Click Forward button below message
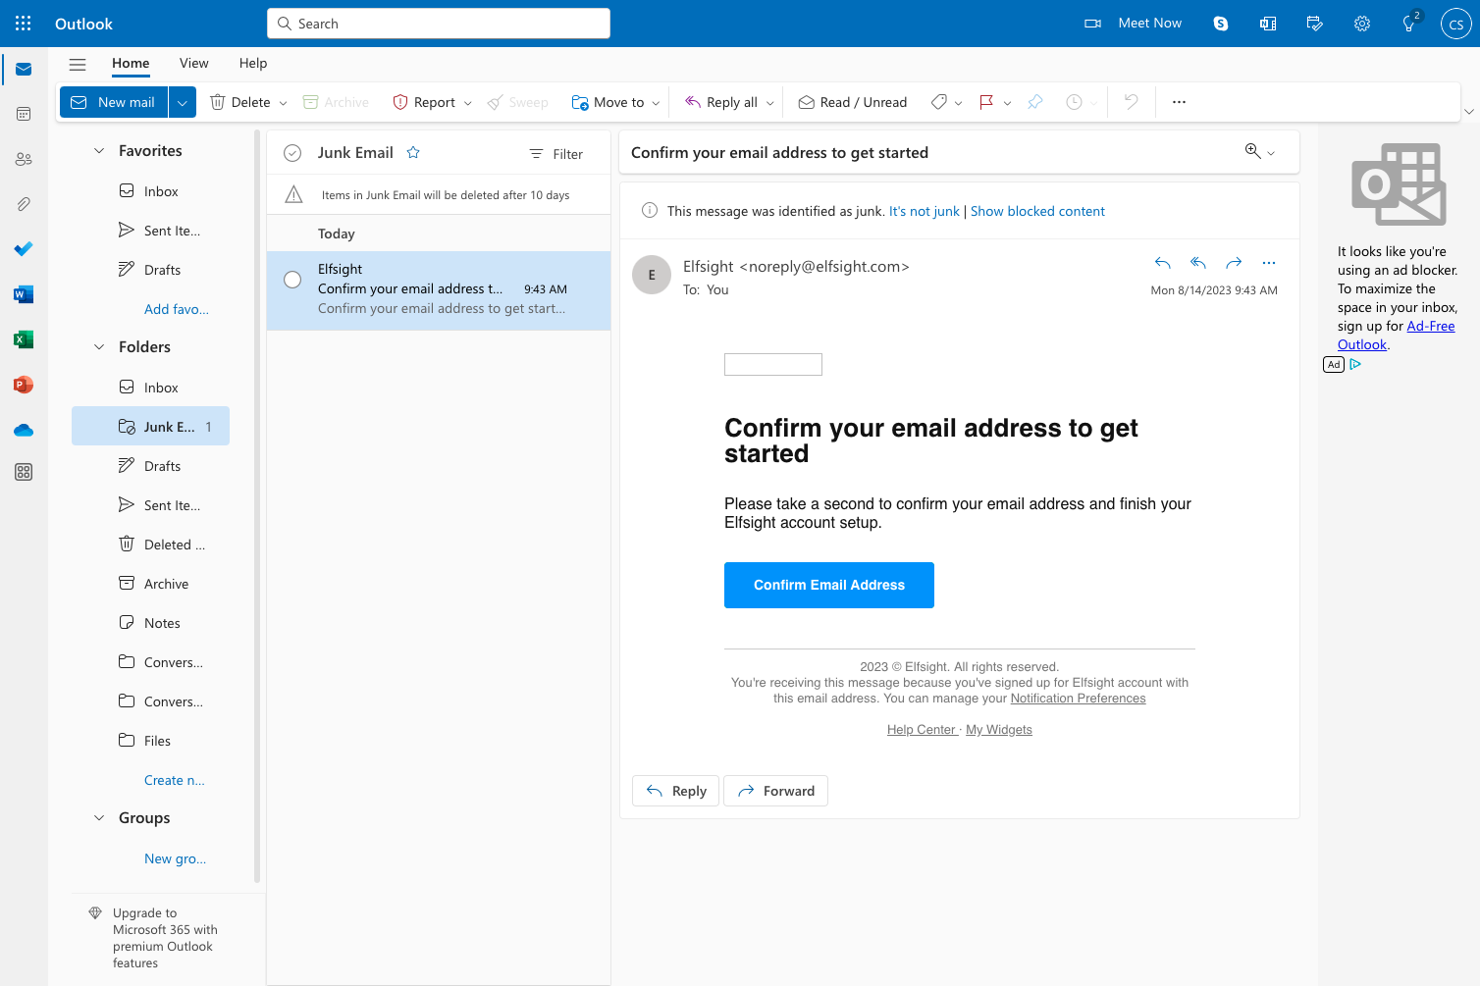1480x986 pixels. pyautogui.click(x=775, y=791)
